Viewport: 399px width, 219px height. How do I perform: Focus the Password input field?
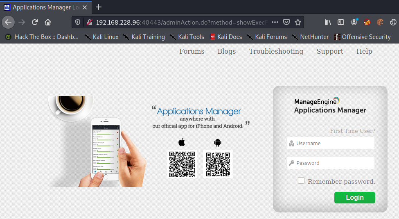(x=331, y=163)
